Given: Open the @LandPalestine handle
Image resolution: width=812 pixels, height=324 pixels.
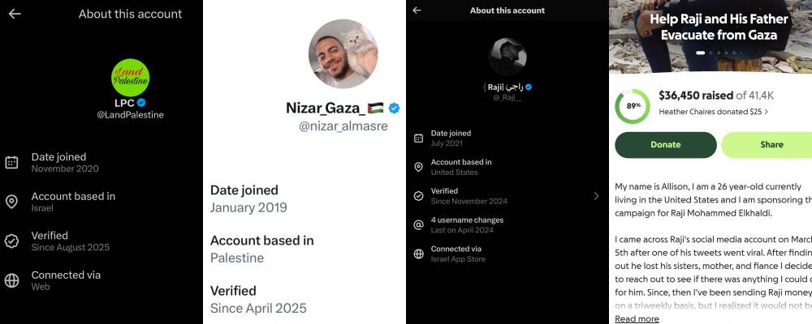Looking at the screenshot, I should (131, 115).
